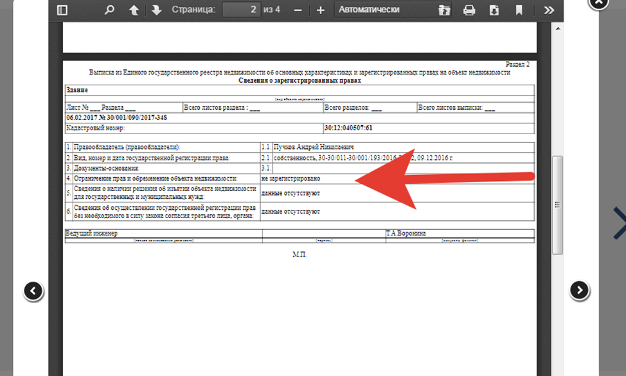Show the next slide with right arrow
626x376 pixels.
pyautogui.click(x=580, y=291)
